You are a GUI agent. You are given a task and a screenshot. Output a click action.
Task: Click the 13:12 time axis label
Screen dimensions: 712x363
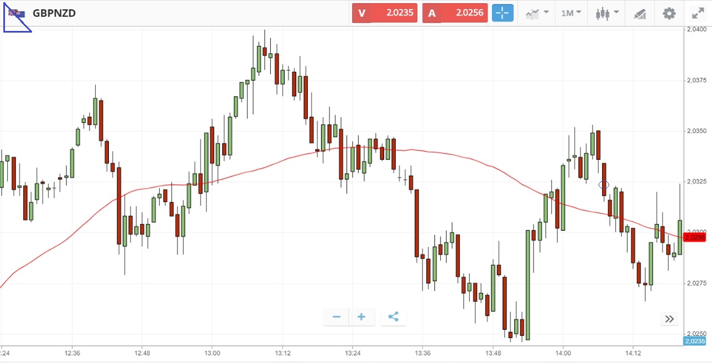(x=282, y=353)
